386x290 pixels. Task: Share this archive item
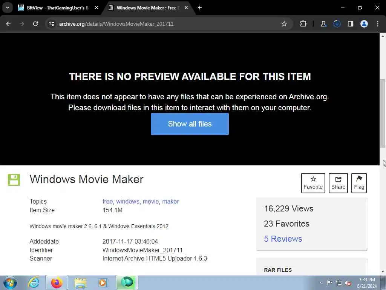coord(338,183)
